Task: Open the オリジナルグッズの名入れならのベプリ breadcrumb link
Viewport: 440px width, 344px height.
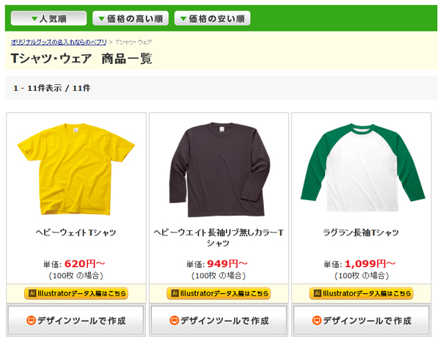Action: point(59,42)
